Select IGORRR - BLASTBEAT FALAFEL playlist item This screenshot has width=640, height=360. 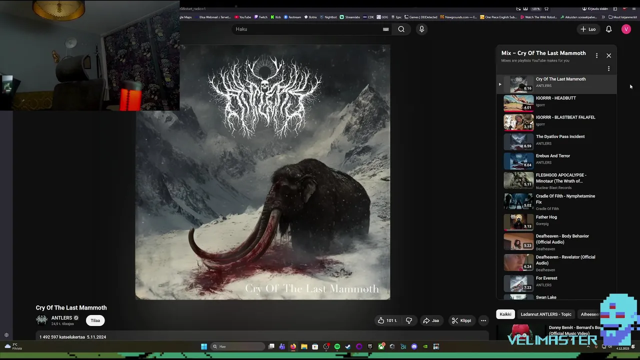tap(556, 122)
